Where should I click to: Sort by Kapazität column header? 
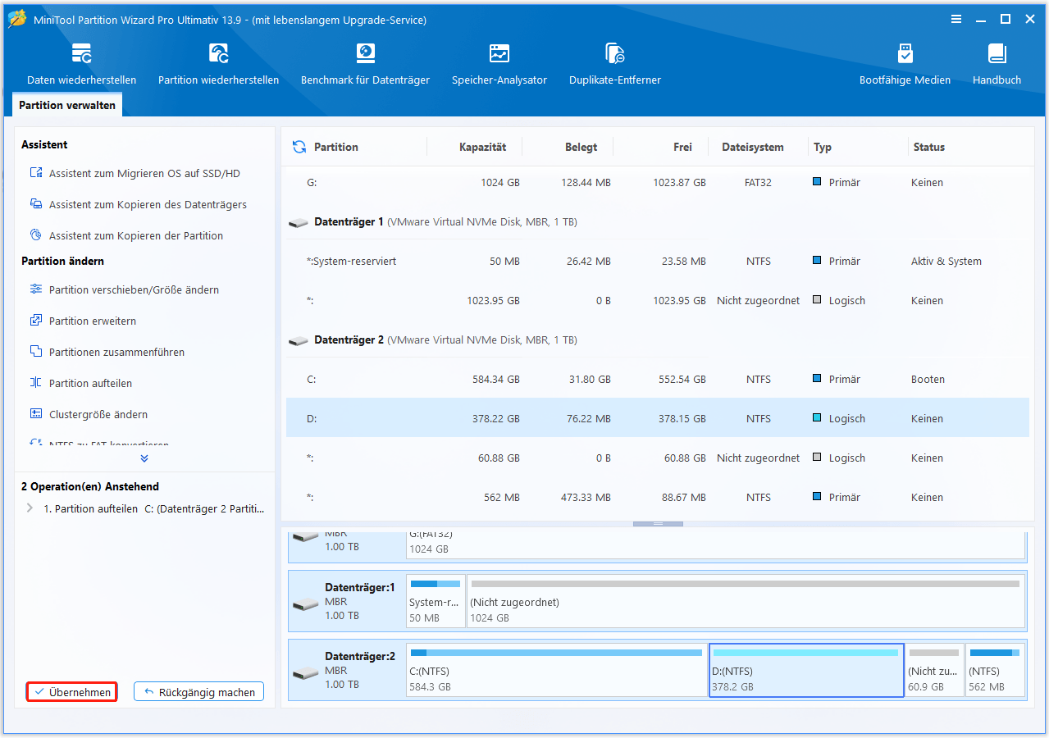[482, 148]
